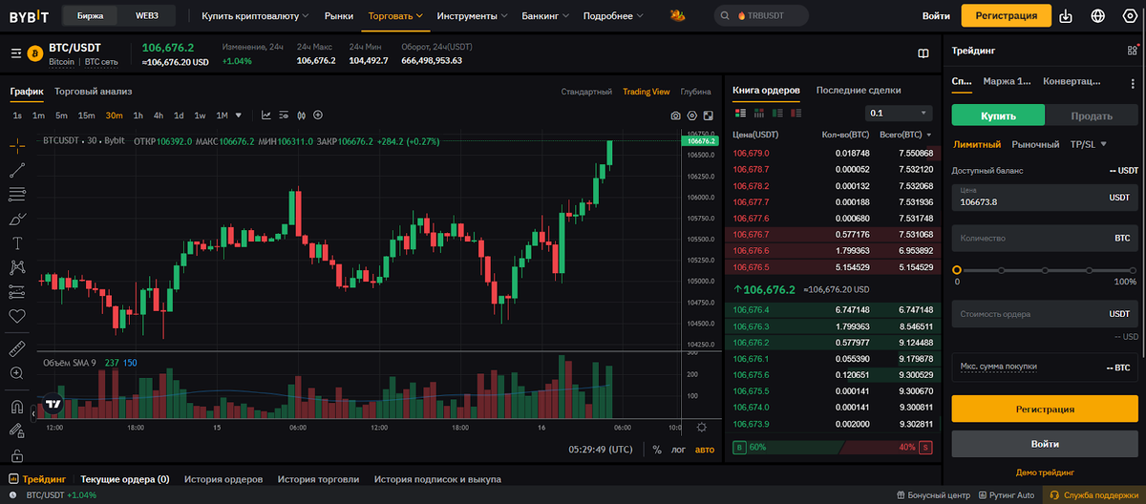Viewport: 1146px width, 504px height.
Task: Switch to the Глубина chart view
Action: pos(695,92)
